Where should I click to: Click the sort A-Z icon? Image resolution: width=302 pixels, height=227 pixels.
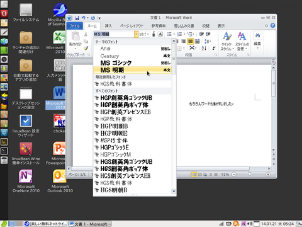204,48
